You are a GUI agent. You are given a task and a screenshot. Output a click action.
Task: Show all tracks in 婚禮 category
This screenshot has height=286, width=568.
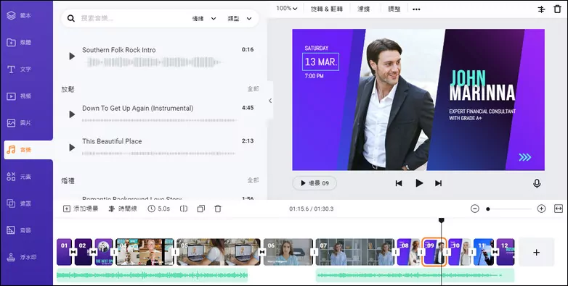(x=253, y=180)
